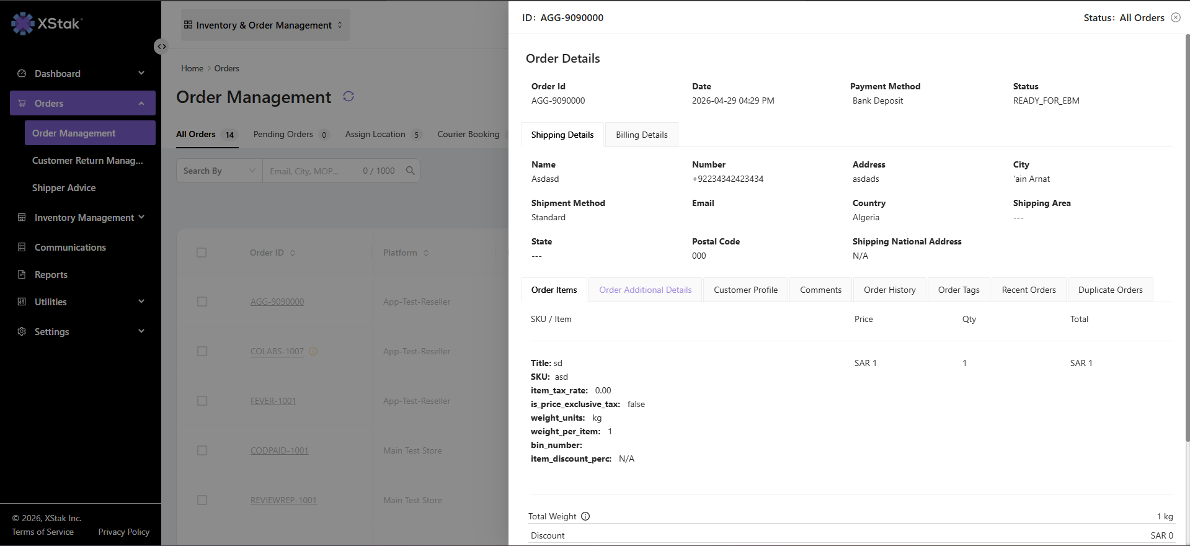The image size is (1190, 546).
Task: Open the Order History tab
Action: coord(890,290)
